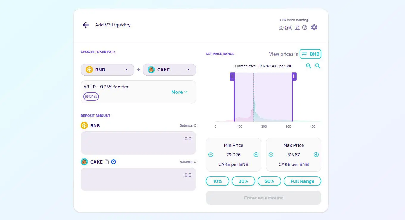
Task: Click the 0.07% APR value
Action: (x=286, y=28)
